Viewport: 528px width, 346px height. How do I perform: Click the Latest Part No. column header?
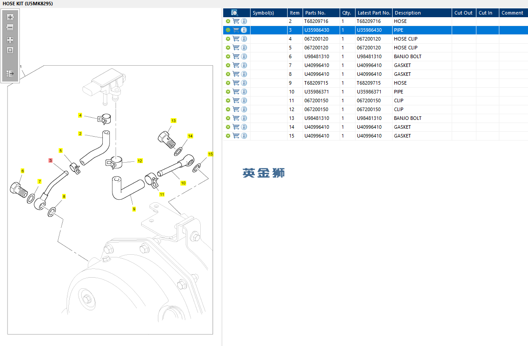[x=374, y=13]
